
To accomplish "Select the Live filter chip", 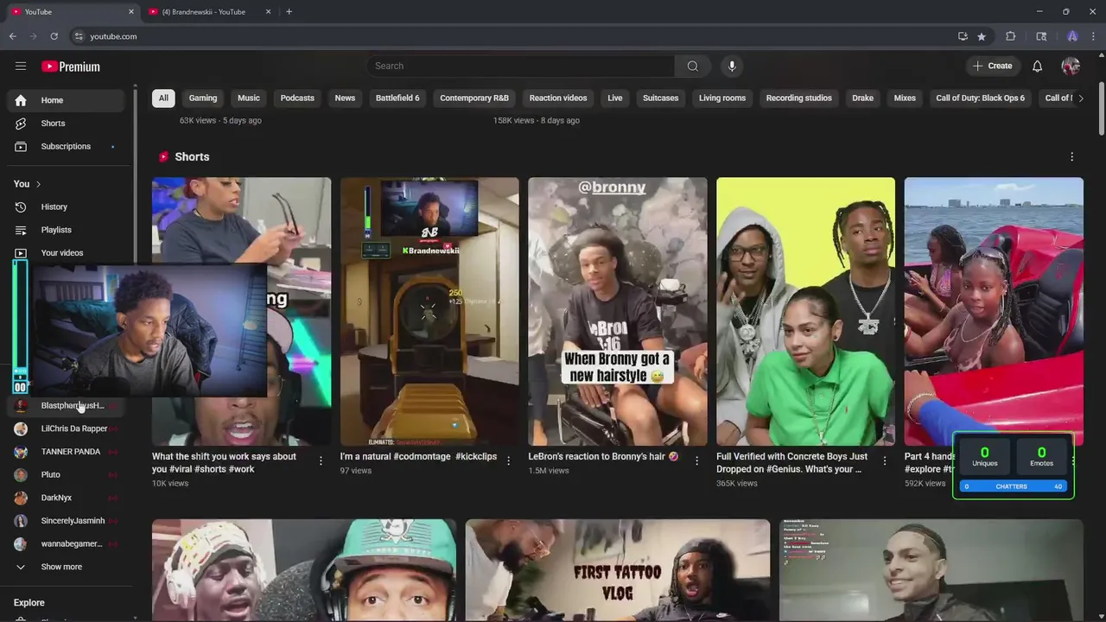I will 615,98.
